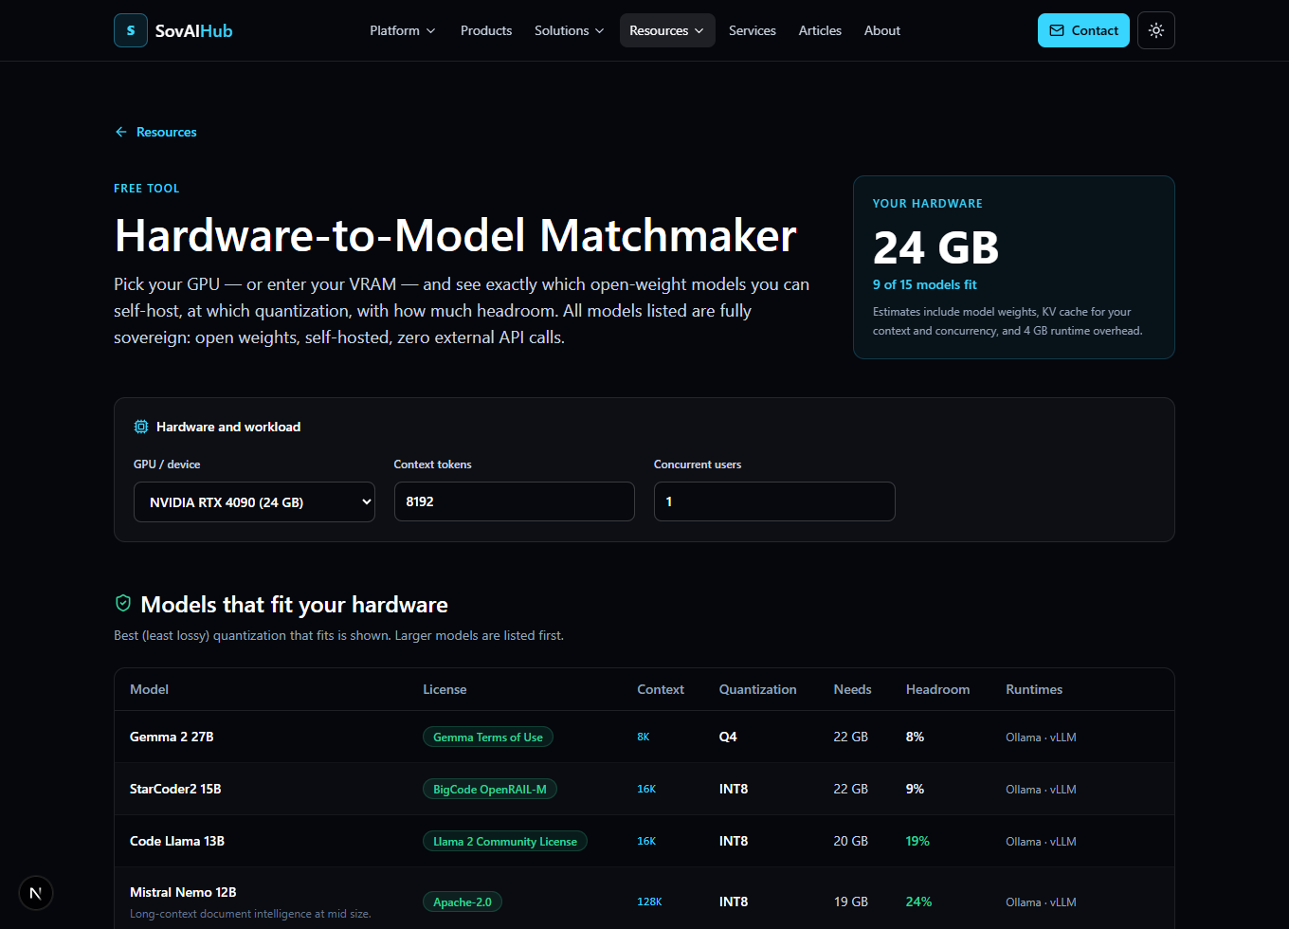Open the About nav item
This screenshot has height=929, width=1289.
point(882,30)
